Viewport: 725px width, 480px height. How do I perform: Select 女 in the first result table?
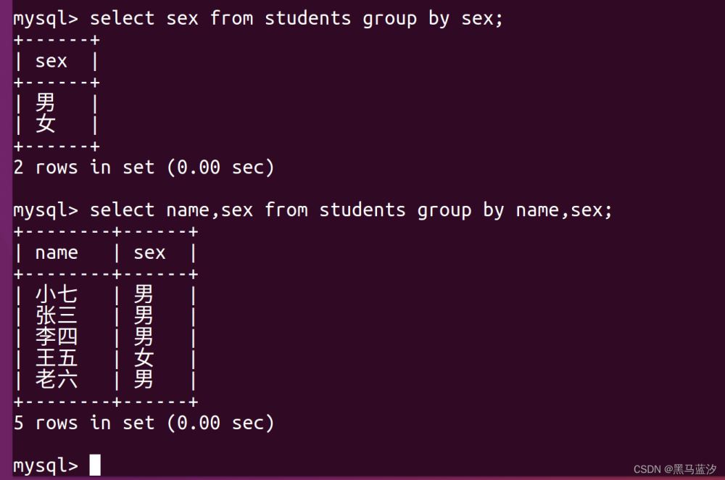[46, 124]
